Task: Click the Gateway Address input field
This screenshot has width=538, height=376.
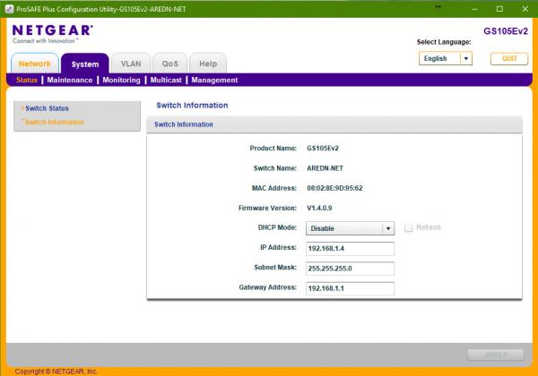Action: (x=350, y=288)
